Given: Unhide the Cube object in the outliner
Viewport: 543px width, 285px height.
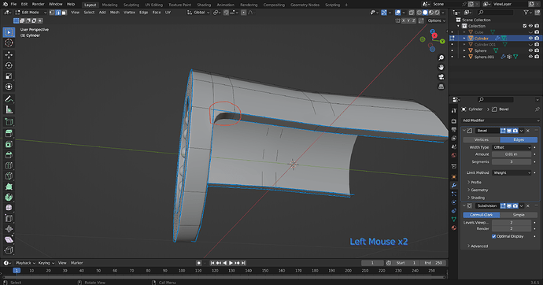Looking at the screenshot, I should (530, 32).
